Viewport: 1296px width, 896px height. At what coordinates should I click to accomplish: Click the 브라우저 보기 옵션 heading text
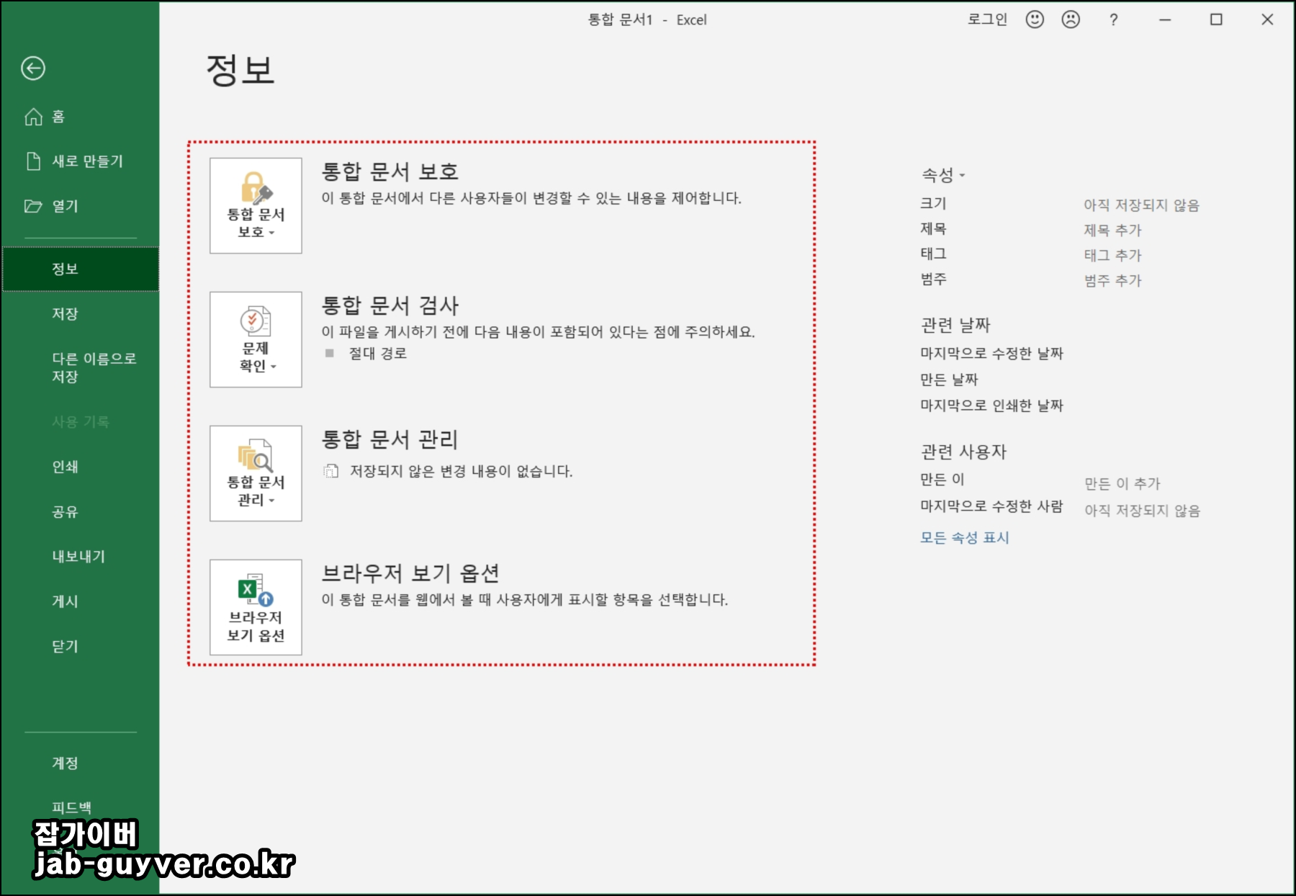410,574
